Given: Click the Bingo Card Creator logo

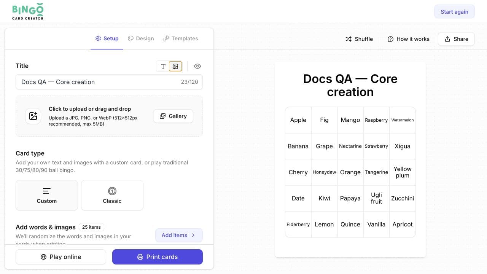Looking at the screenshot, I should click(28, 11).
